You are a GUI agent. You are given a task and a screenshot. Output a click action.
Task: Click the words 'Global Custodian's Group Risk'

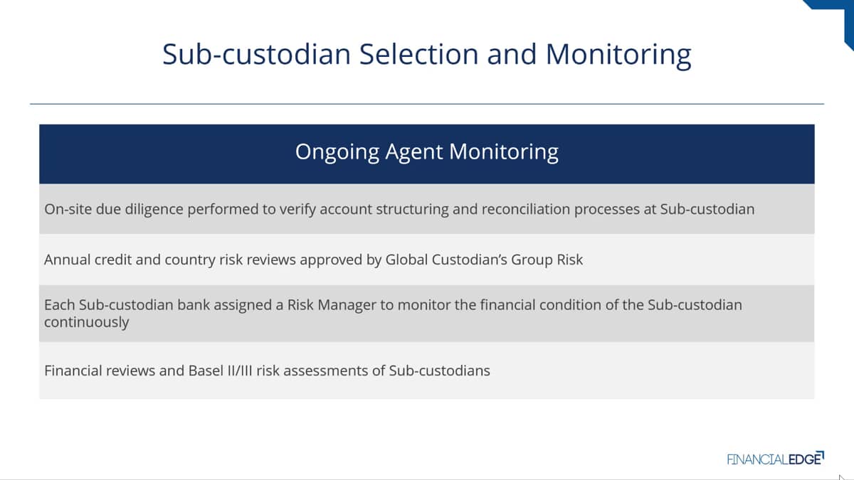[x=484, y=260]
